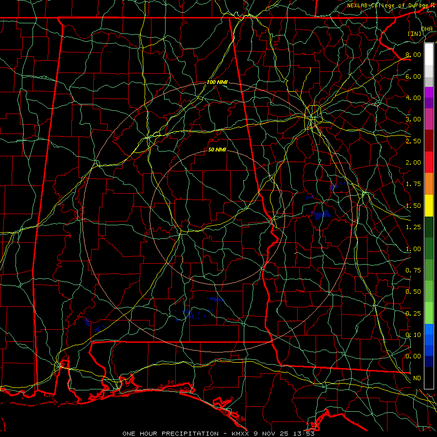Pick the orange swatch beside 1.75

pyautogui.click(x=429, y=184)
